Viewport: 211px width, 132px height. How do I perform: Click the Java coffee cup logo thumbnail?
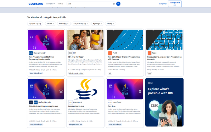[x=85, y=89]
